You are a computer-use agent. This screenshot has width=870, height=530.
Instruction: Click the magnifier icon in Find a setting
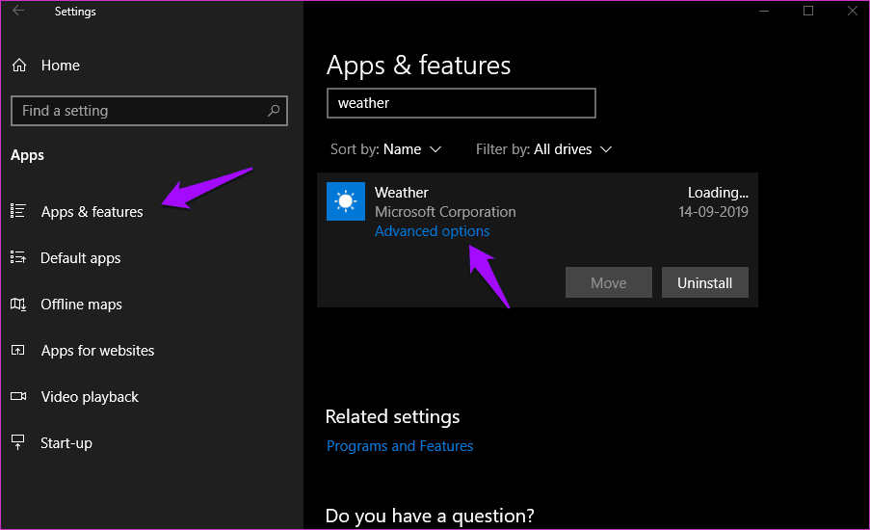[274, 111]
